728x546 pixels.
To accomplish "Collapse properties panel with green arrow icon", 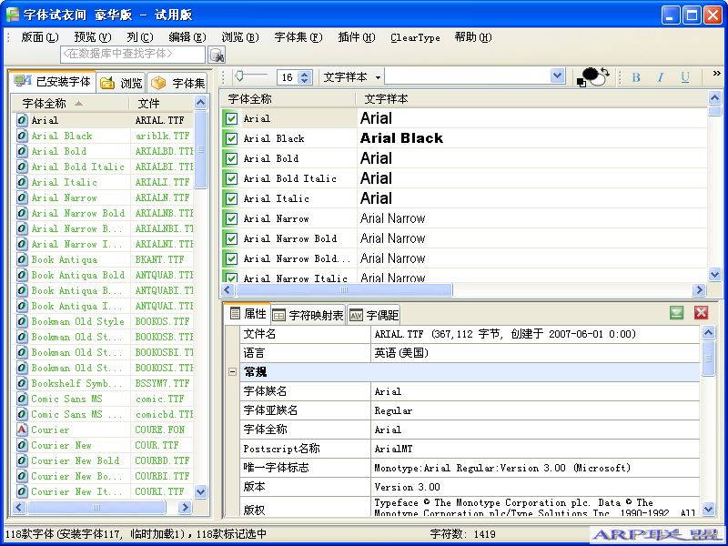I will 676,313.
